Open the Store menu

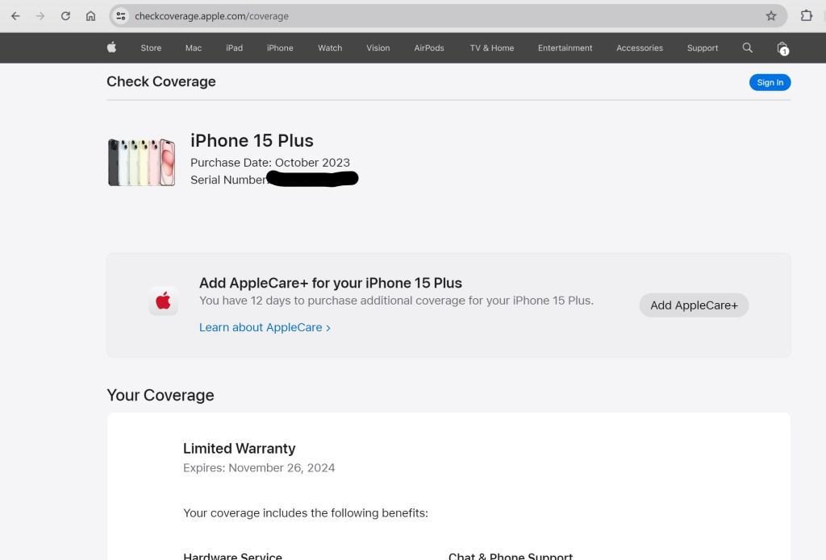click(151, 48)
